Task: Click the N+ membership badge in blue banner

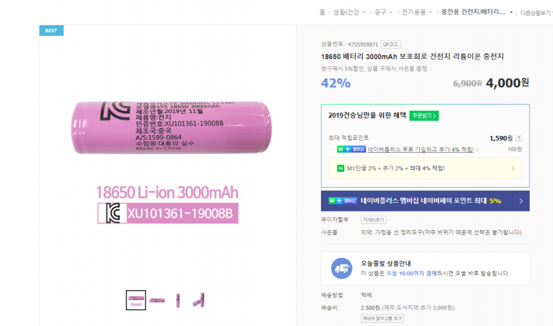Action: pyautogui.click(x=343, y=200)
